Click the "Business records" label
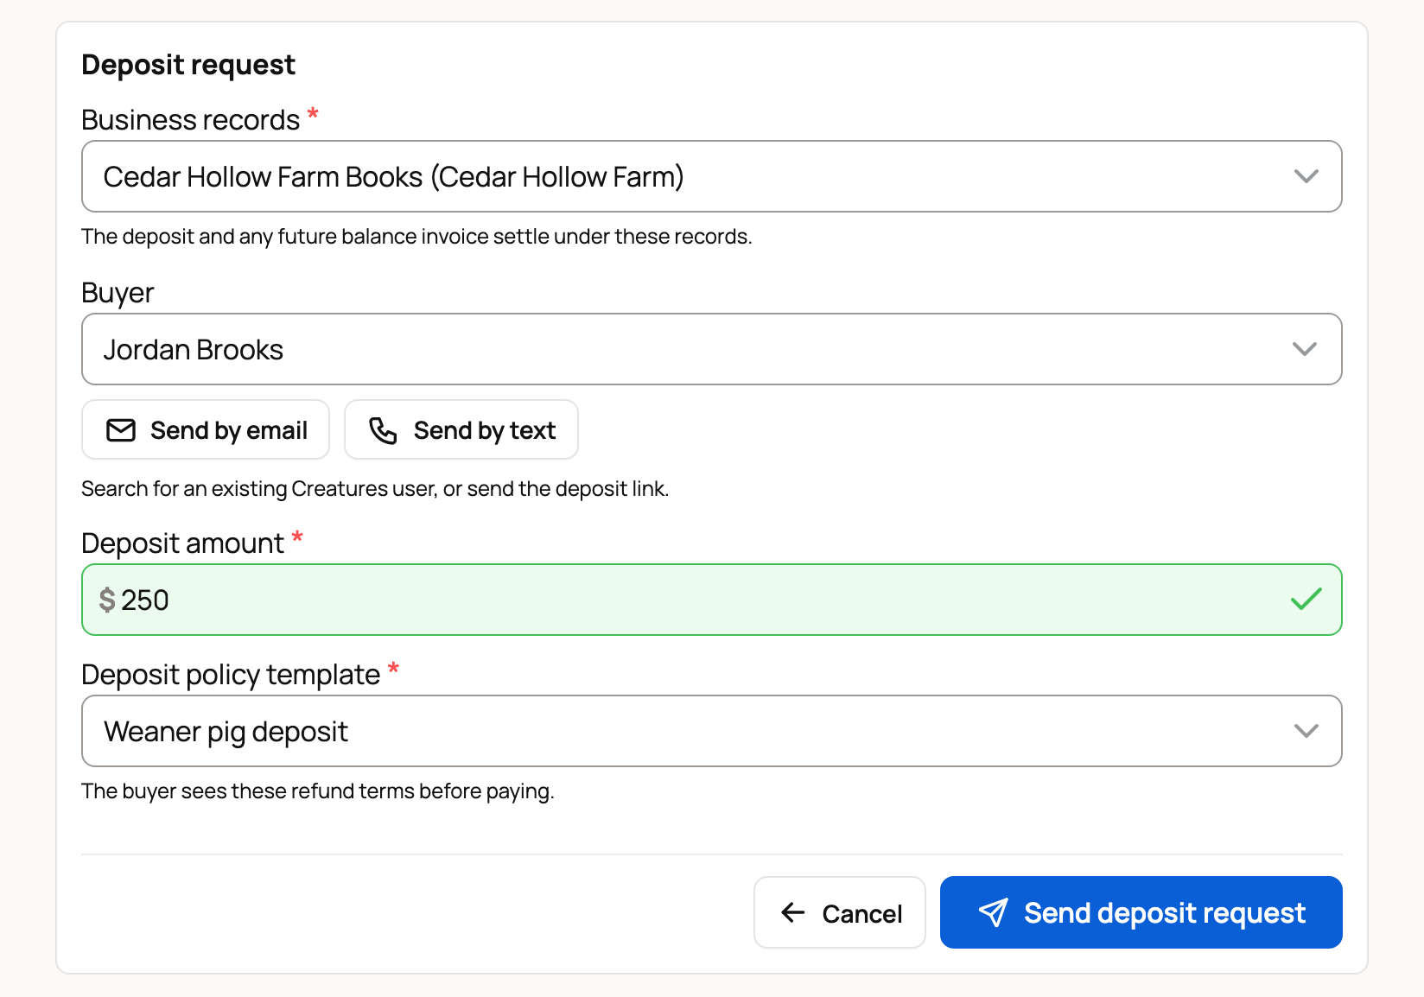Screen dimensions: 1424x997 pos(191,119)
